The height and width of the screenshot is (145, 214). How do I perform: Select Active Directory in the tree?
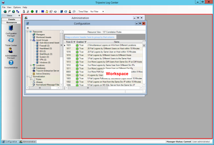point(43,74)
